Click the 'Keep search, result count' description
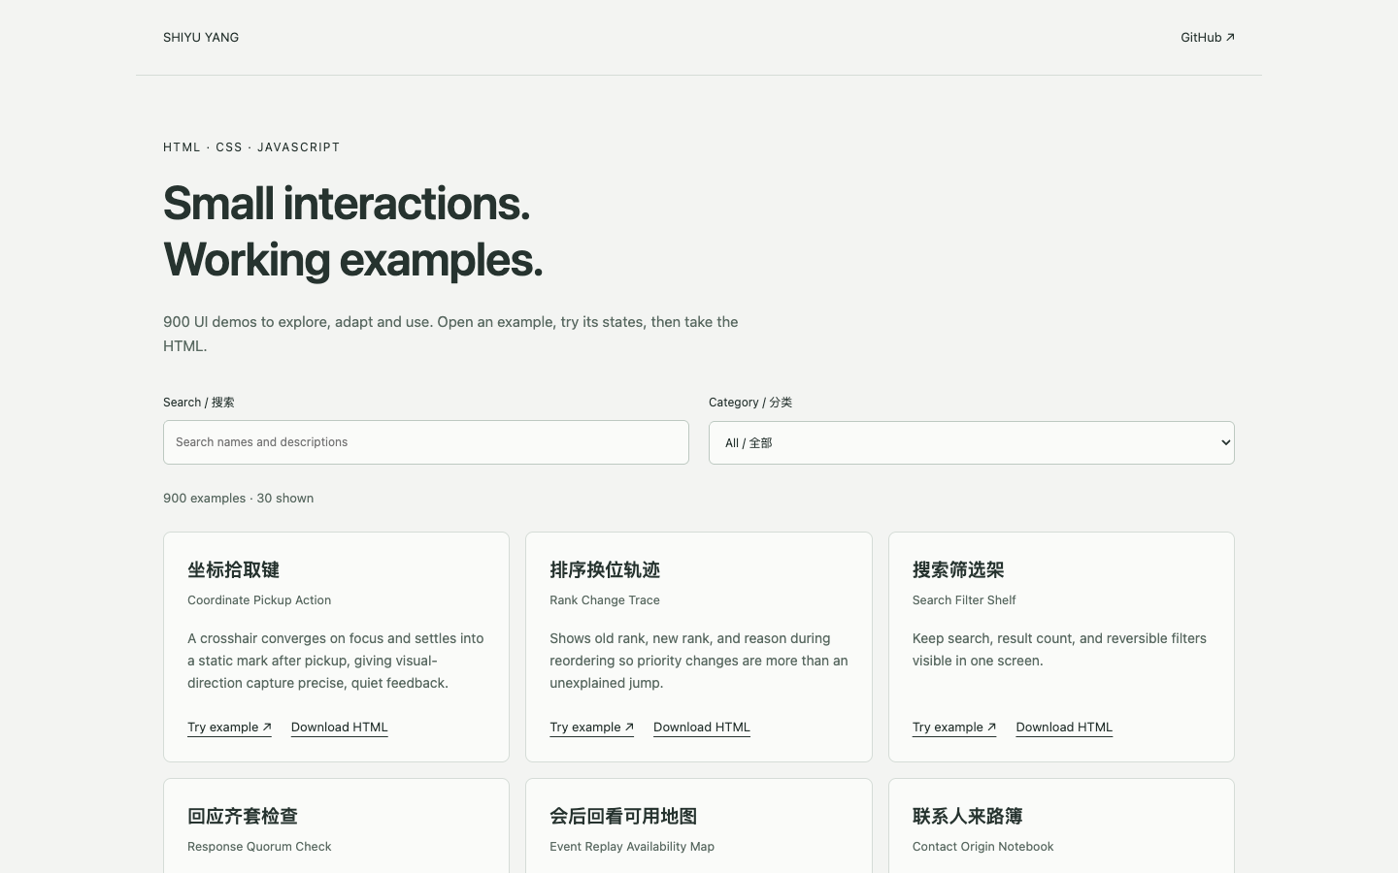The image size is (1398, 873). pyautogui.click(x=1059, y=650)
